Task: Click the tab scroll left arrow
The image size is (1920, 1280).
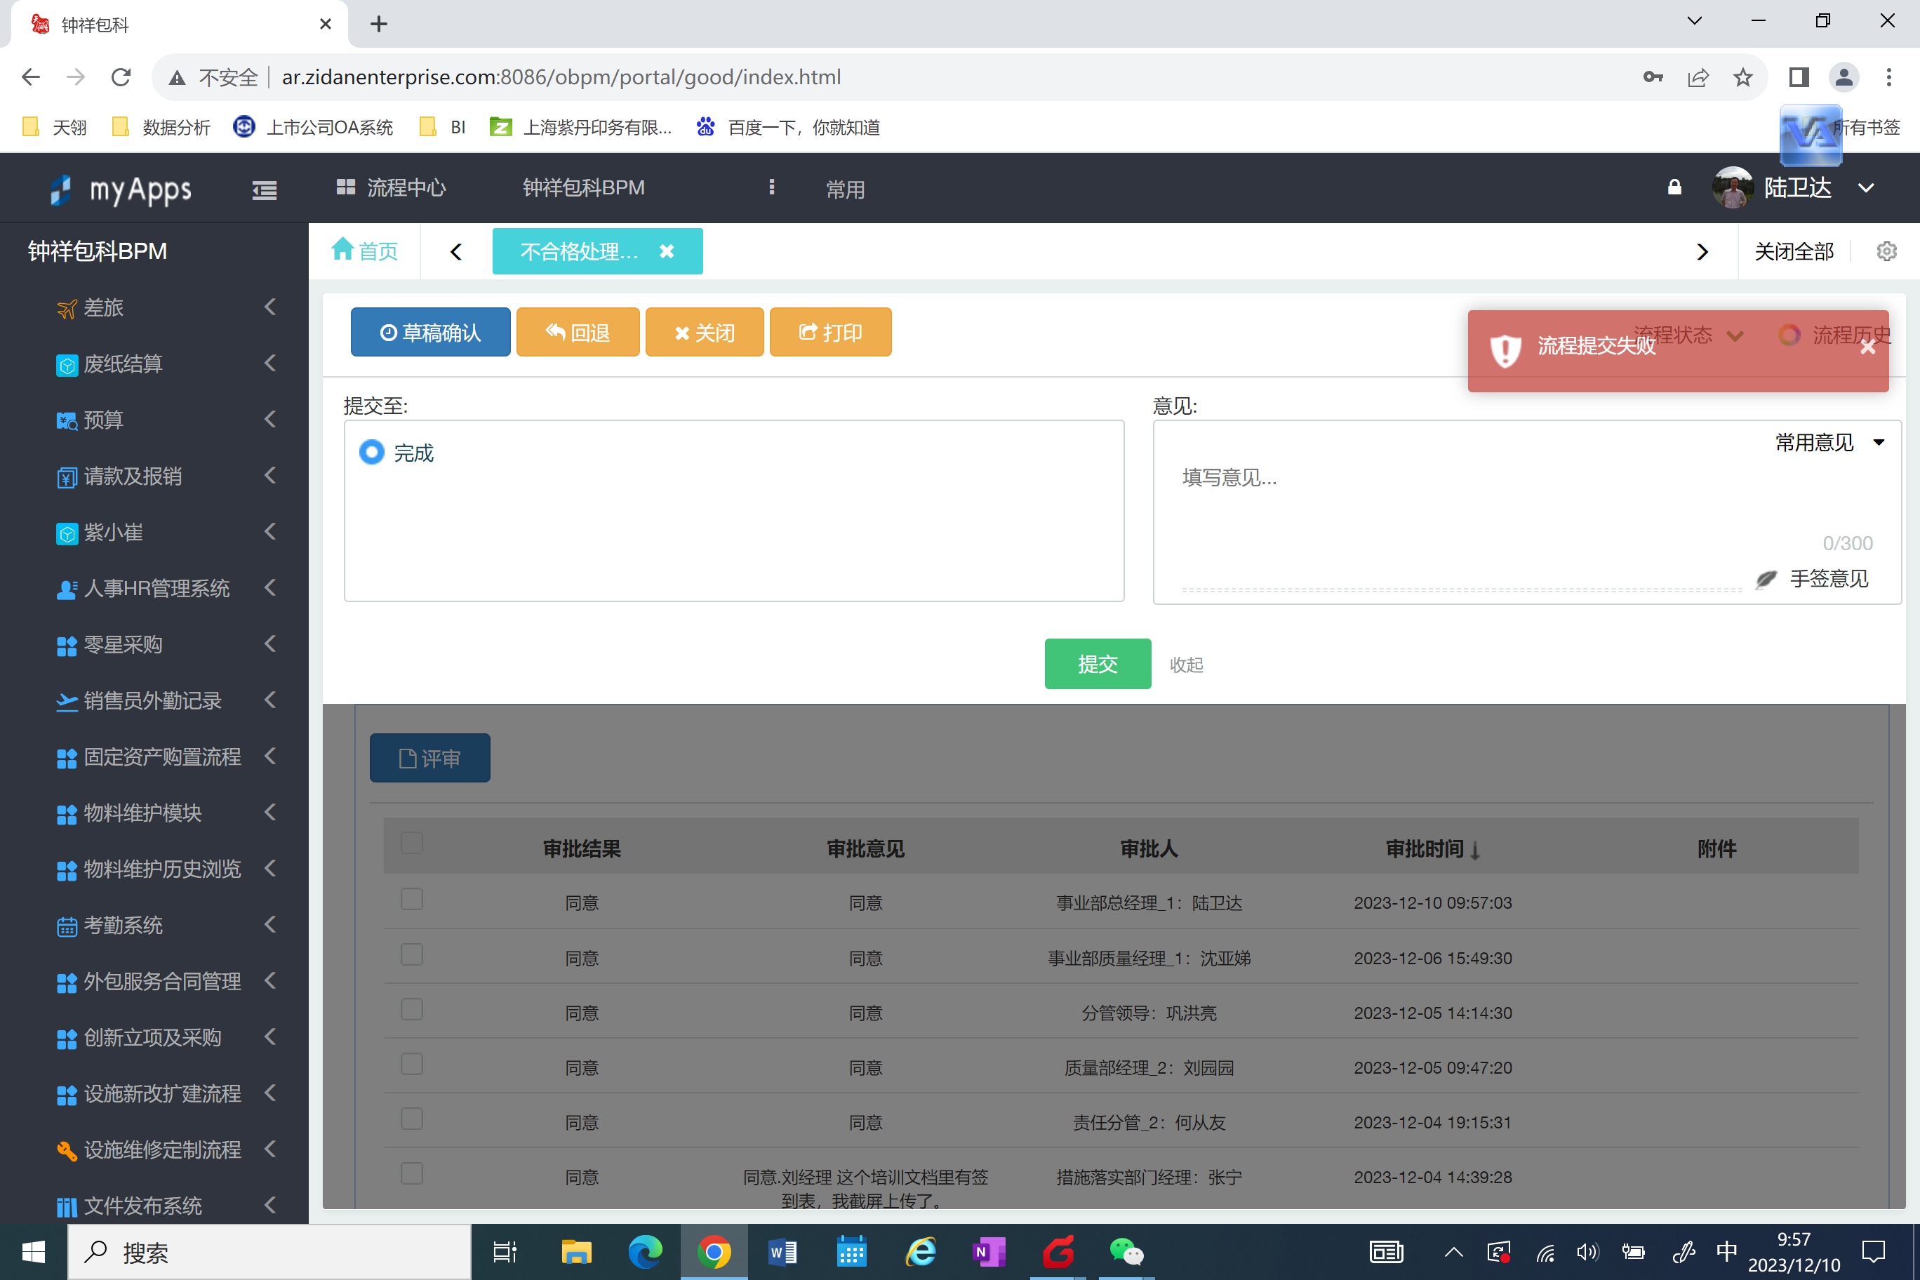Action: tap(456, 251)
